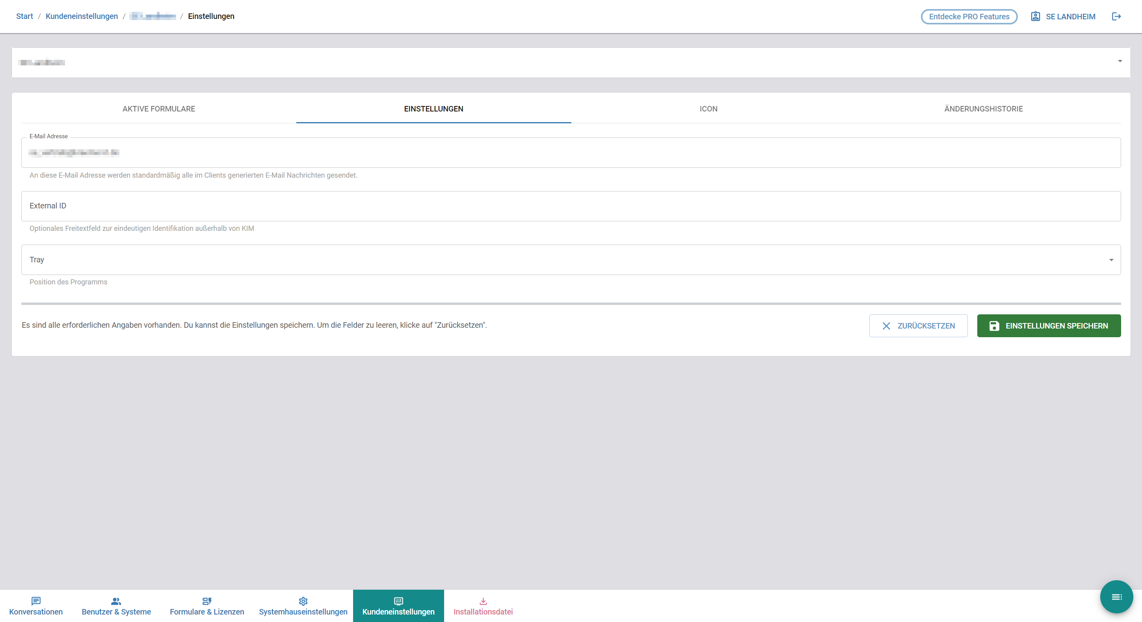
Task: Click the logout icon in header
Action: coord(1116,17)
